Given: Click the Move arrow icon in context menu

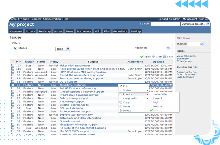Looking at the screenshot, I should pyautogui.click(x=121, y=106).
